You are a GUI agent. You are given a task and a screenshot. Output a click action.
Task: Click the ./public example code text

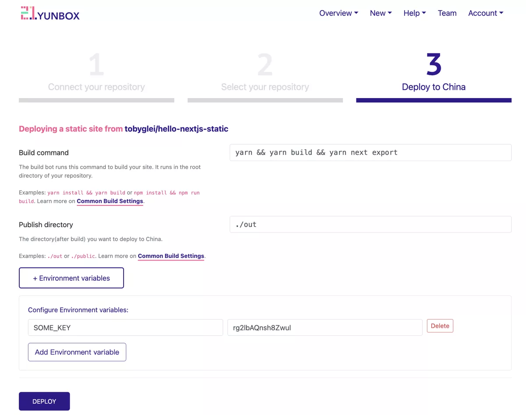[83, 256]
